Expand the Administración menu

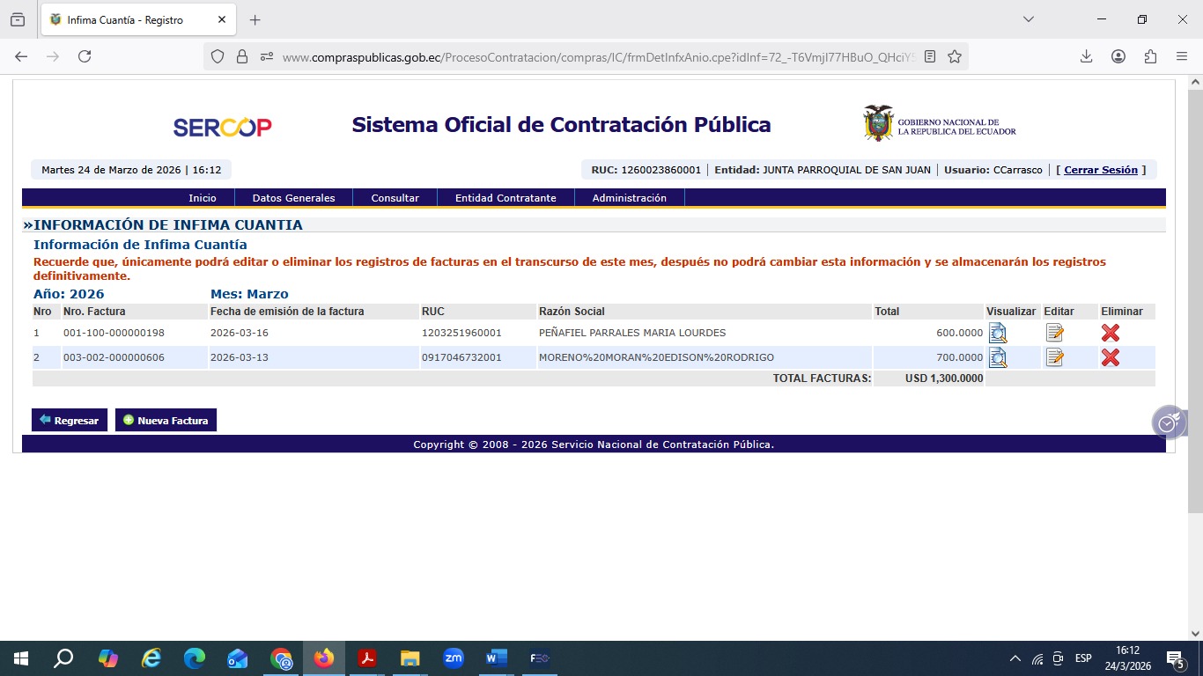click(629, 198)
